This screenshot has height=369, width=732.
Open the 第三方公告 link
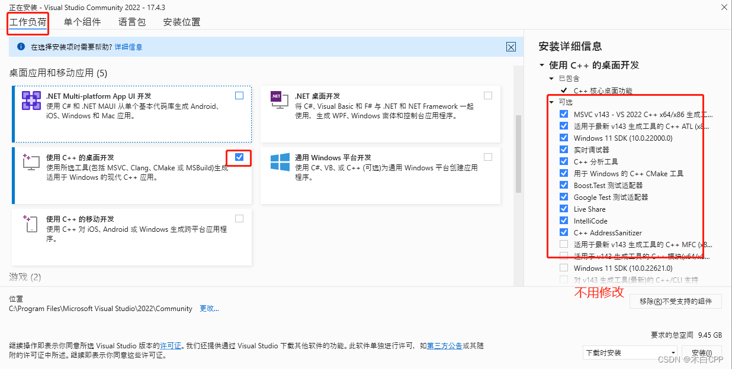(x=444, y=345)
